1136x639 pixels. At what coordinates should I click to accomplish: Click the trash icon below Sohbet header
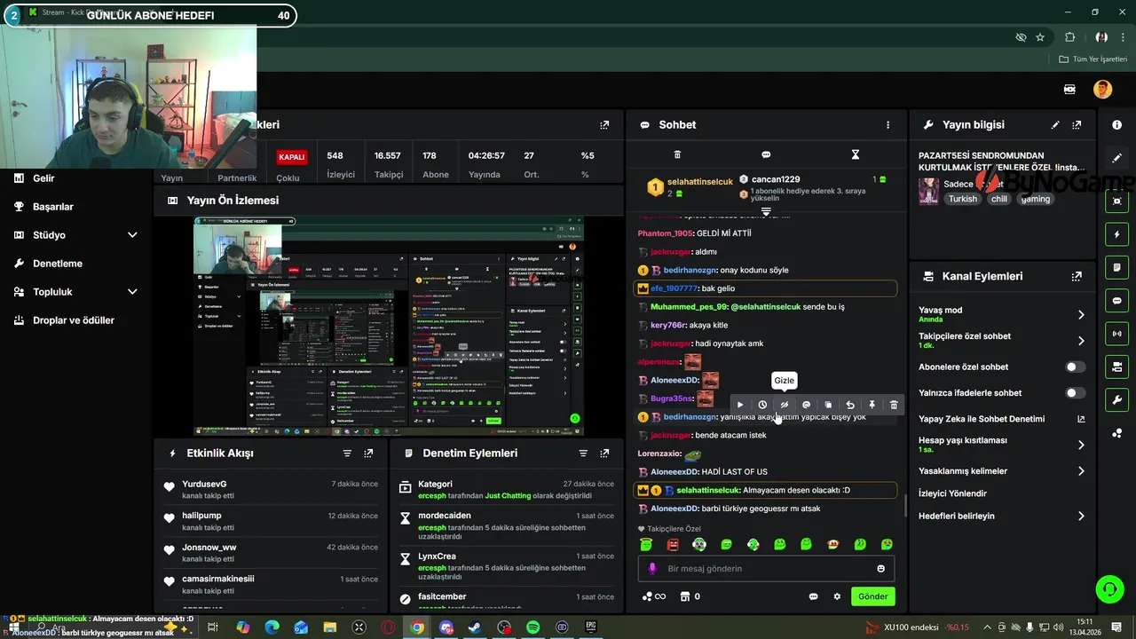pyautogui.click(x=677, y=154)
